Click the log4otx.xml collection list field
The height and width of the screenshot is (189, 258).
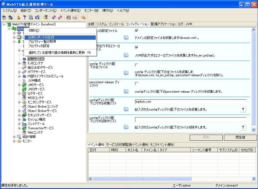pyautogui.click(x=191, y=102)
